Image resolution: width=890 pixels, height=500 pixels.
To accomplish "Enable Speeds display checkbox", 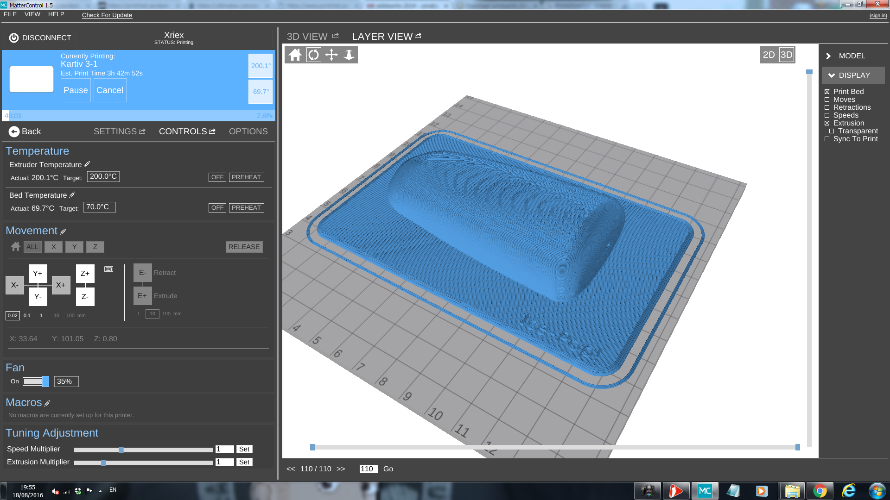I will [827, 115].
